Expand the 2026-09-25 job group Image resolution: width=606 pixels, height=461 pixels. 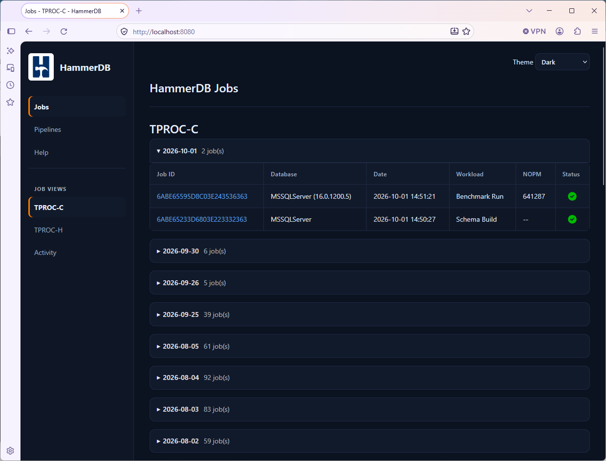369,314
